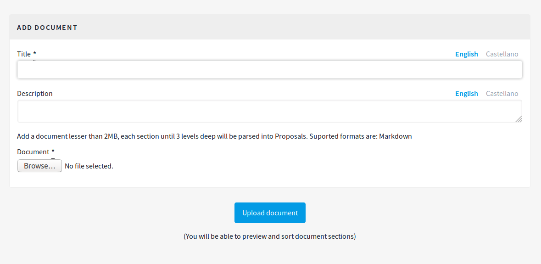Click the Title text input field
This screenshot has width=541, height=264.
coord(269,70)
